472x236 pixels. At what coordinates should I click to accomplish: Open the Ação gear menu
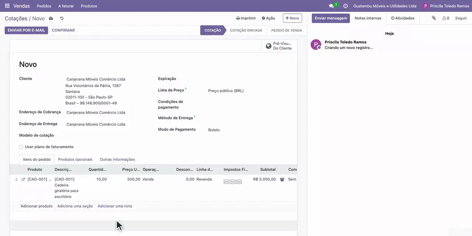pyautogui.click(x=268, y=18)
